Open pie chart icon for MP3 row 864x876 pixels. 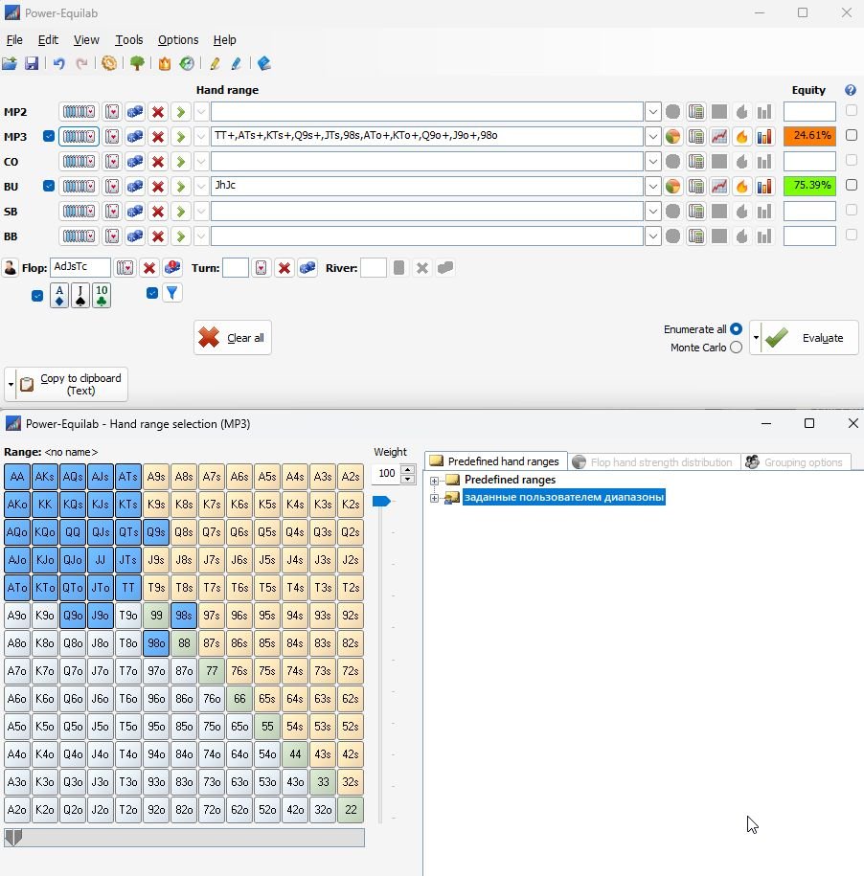(x=672, y=136)
